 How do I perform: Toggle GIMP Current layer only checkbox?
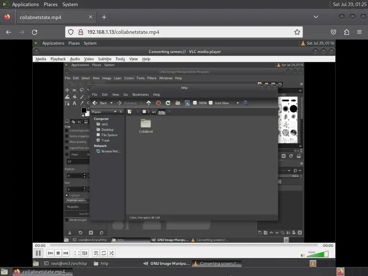pos(66,130)
